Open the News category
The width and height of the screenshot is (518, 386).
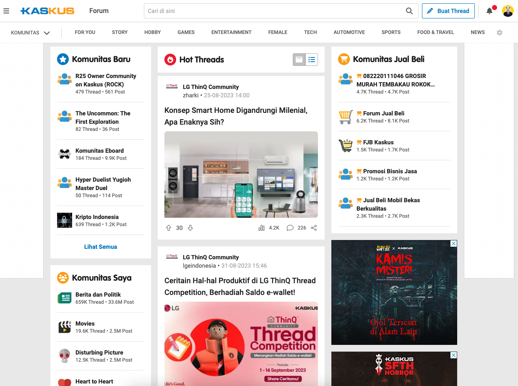[x=478, y=32]
